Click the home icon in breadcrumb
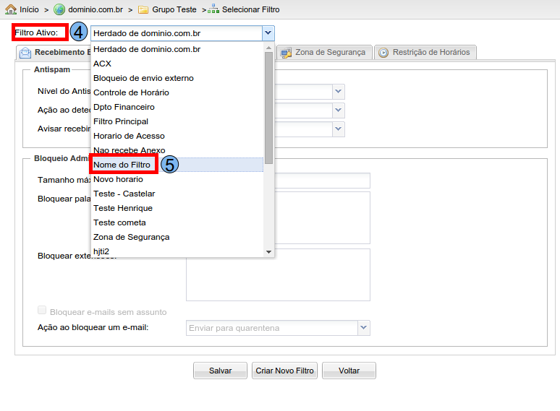The image size is (560, 411). coord(11,9)
